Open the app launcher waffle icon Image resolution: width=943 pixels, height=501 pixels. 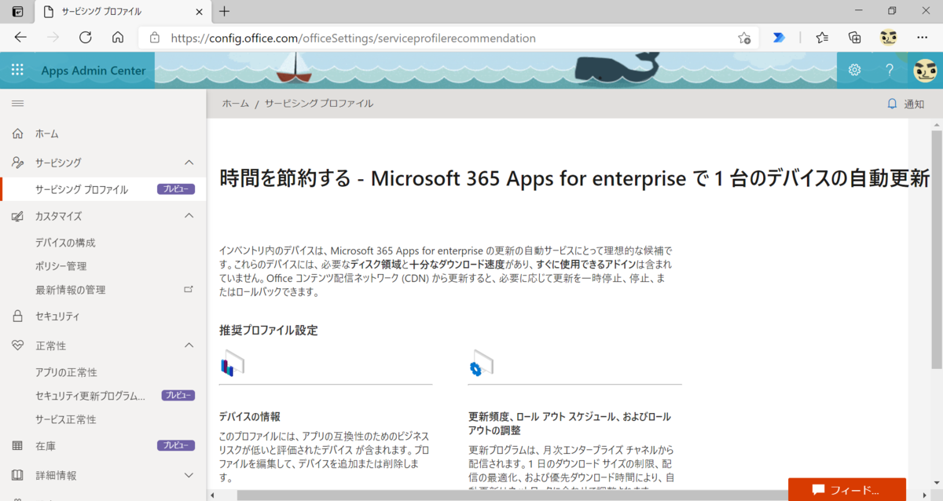point(17,70)
